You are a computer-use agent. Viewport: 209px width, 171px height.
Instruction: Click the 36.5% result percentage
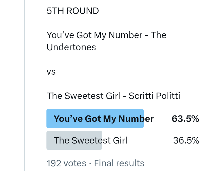[x=186, y=140]
